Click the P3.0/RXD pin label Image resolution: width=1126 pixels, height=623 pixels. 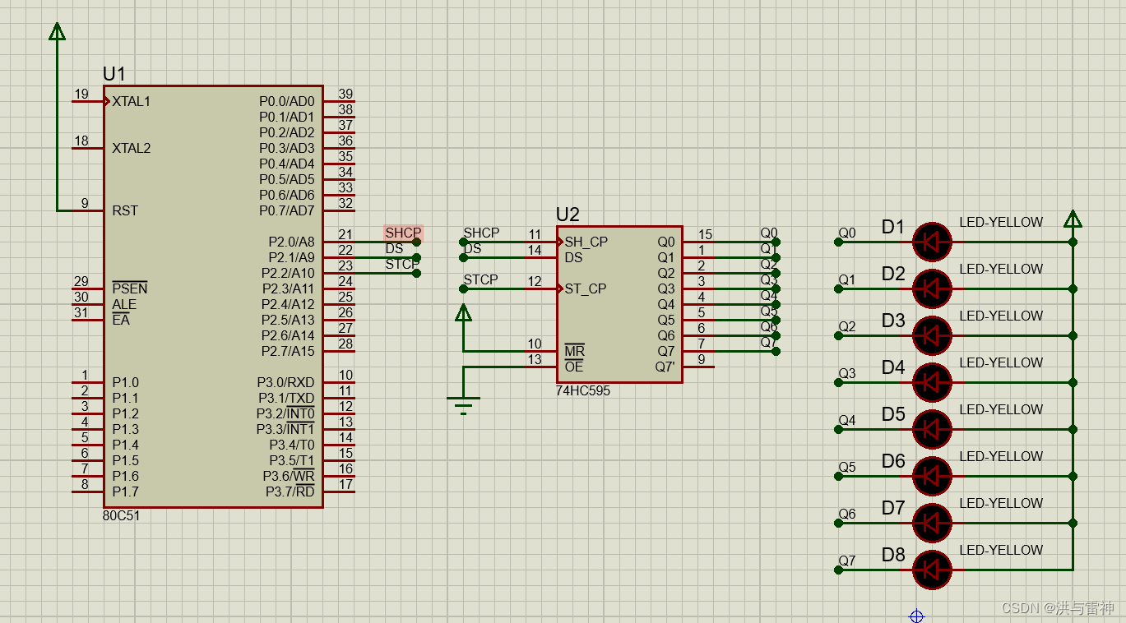(285, 383)
